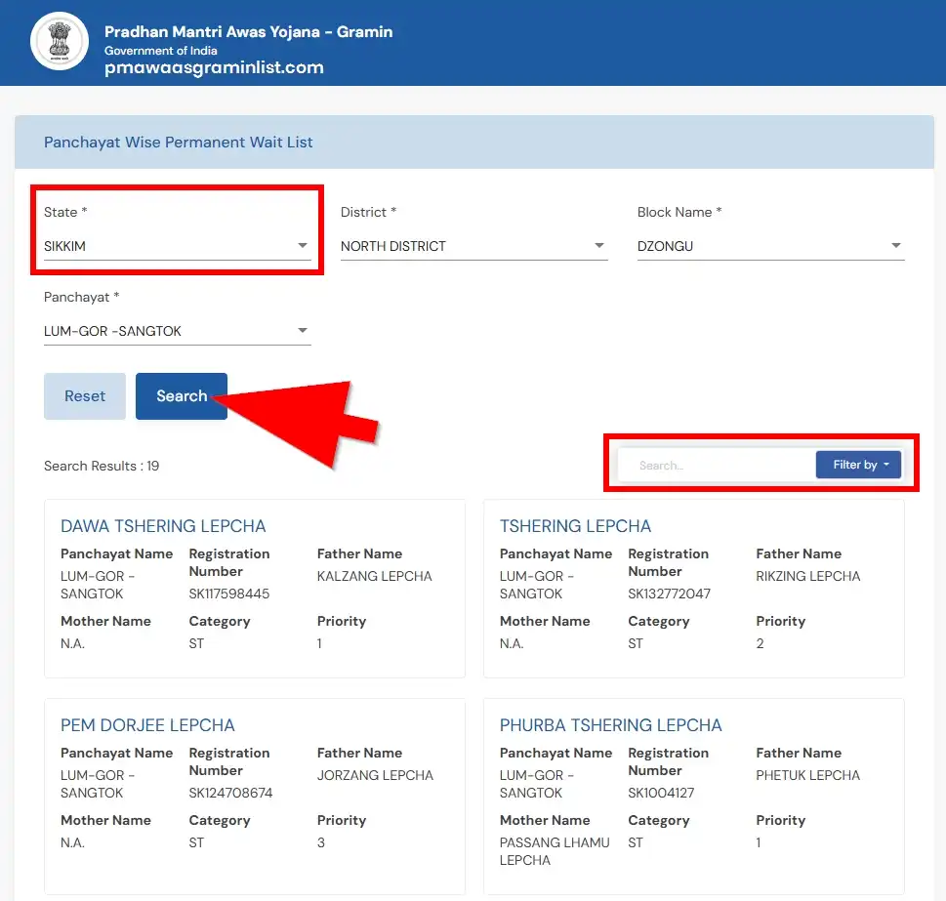Click the Block Name * field label
This screenshot has width=946, height=901.
679,212
